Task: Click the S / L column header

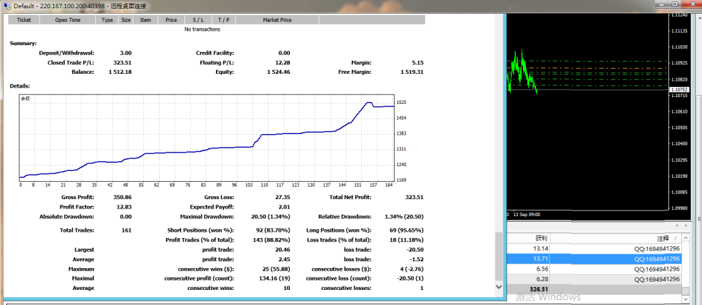Action: point(198,20)
